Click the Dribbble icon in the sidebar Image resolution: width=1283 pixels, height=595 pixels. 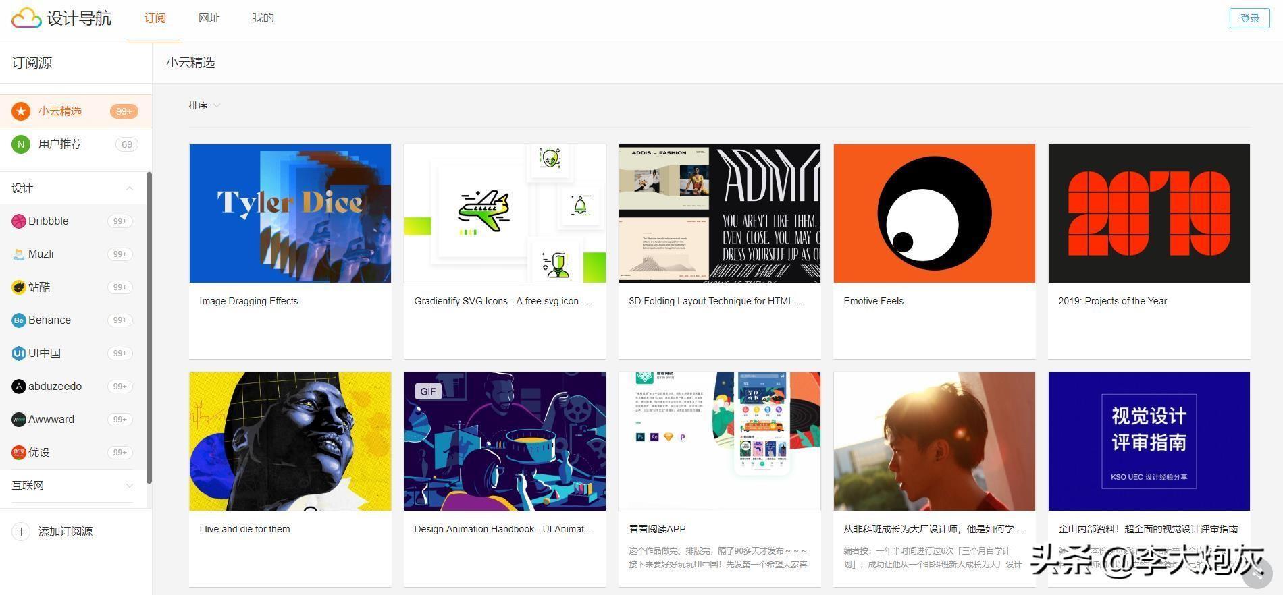click(19, 221)
